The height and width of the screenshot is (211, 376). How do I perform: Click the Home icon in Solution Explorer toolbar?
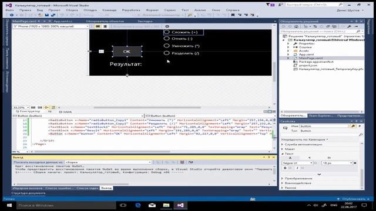pos(296,26)
